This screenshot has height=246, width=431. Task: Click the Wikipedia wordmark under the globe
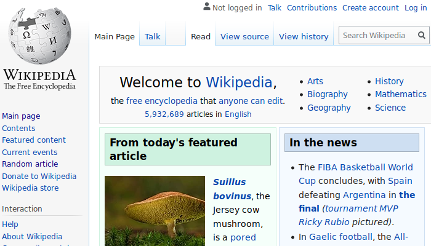click(39, 75)
